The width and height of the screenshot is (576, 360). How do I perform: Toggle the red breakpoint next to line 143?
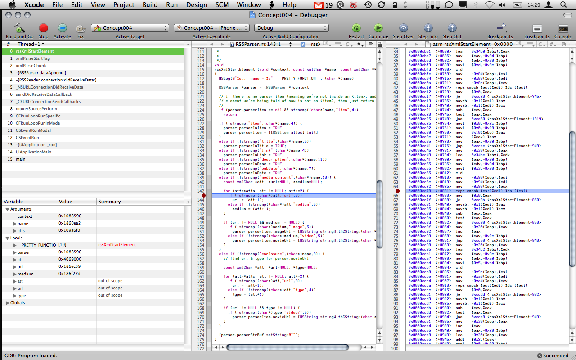(205, 196)
